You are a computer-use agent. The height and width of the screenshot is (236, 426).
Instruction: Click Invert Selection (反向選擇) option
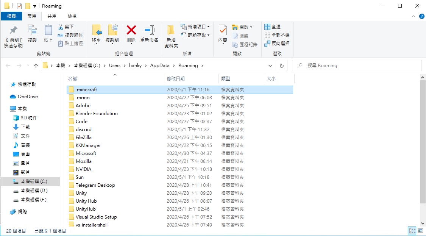[276, 44]
